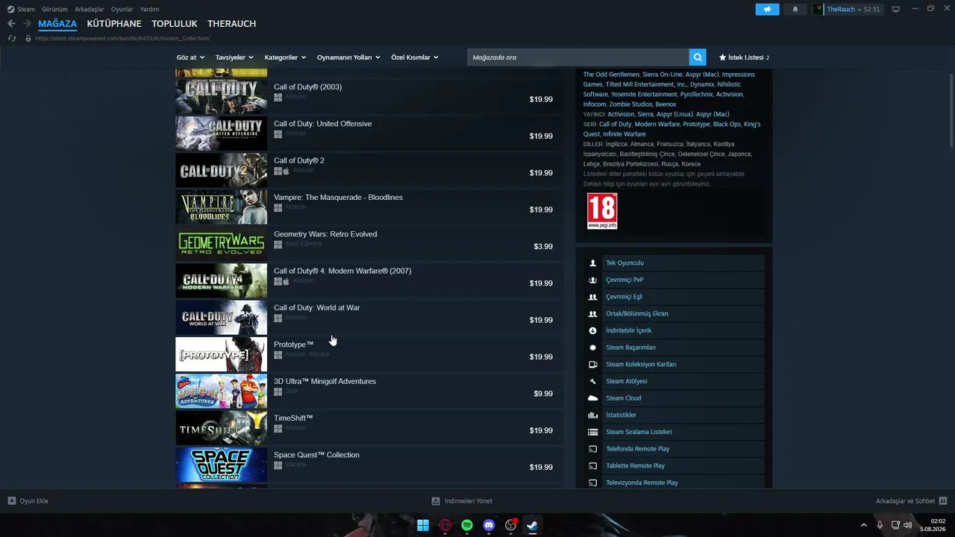The image size is (955, 537).
Task: Open İndirmeleri Yönet downloads manager
Action: click(462, 501)
